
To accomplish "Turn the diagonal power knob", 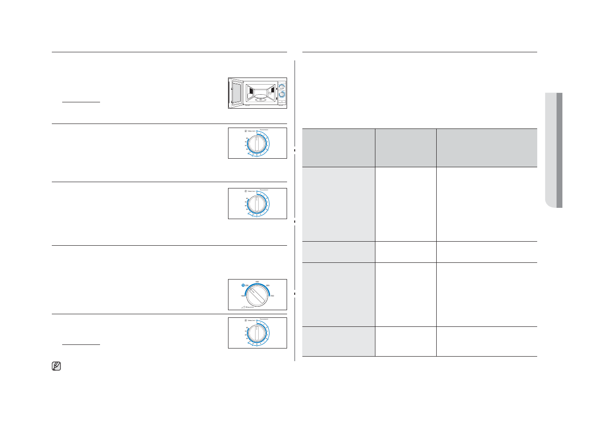I will click(257, 296).
